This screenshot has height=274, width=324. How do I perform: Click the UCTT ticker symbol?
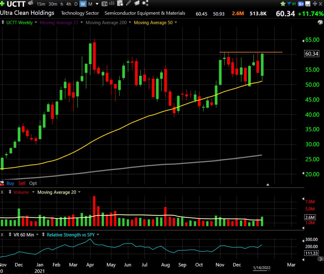tap(16, 4)
